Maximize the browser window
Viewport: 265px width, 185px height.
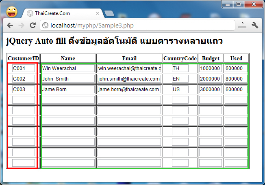coord(239,4)
